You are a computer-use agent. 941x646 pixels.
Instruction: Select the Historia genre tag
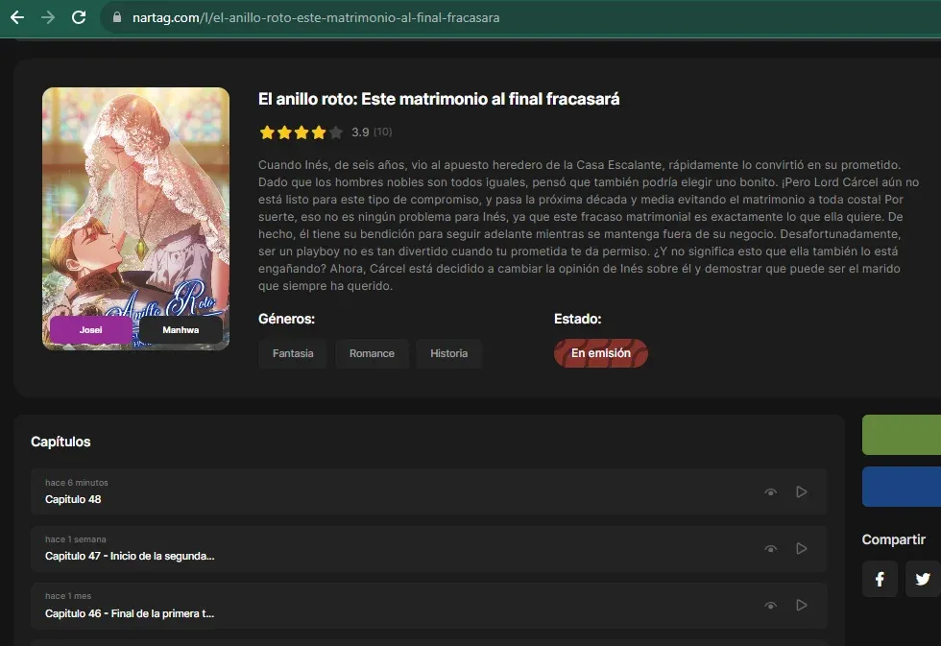(449, 353)
